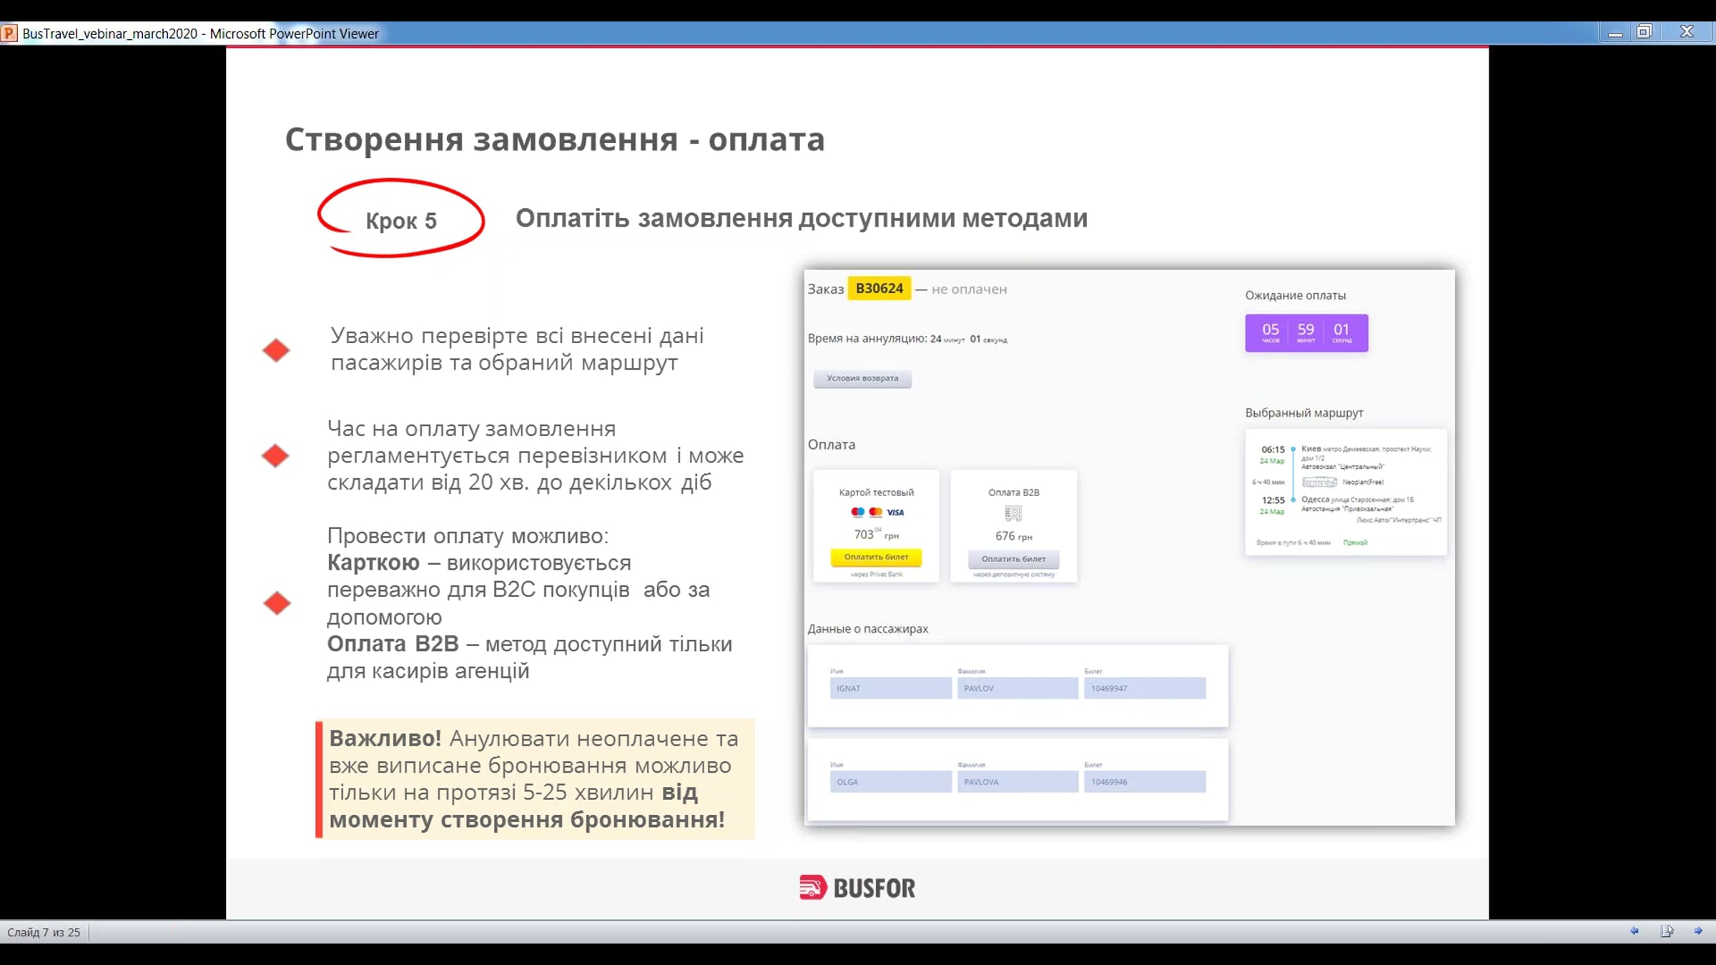The width and height of the screenshot is (1716, 965).
Task: Select the order number B30624 badge
Action: tap(879, 288)
